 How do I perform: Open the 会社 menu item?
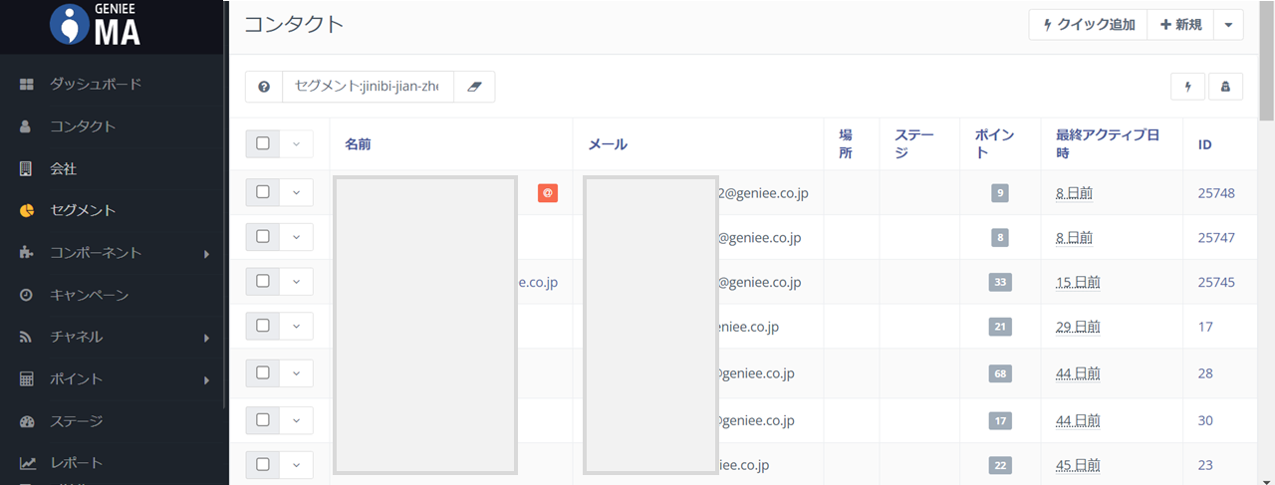[64, 169]
